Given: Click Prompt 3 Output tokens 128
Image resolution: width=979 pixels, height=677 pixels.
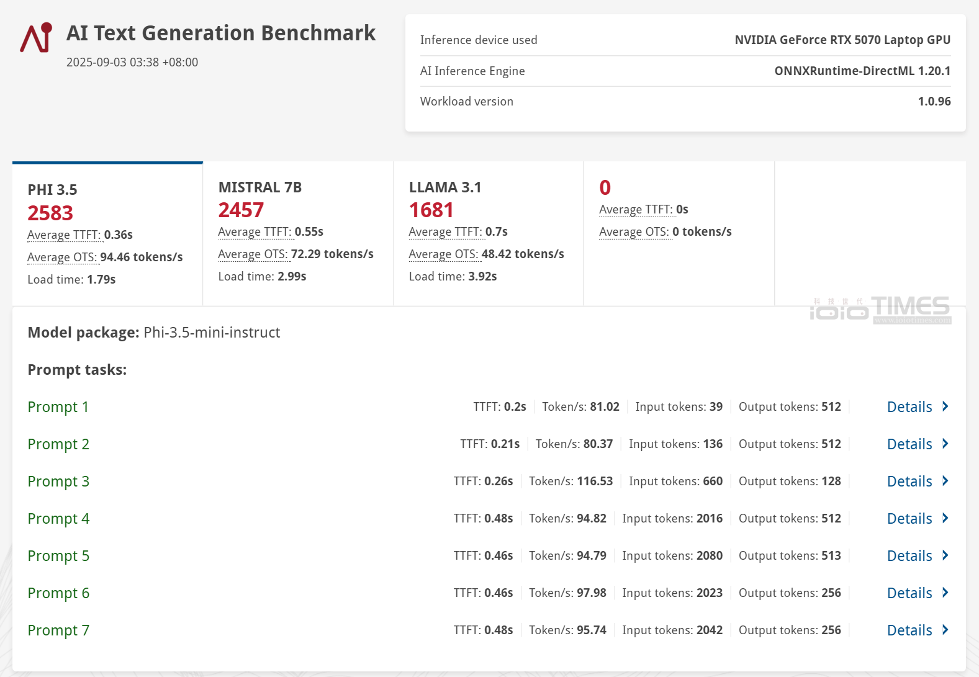Looking at the screenshot, I should click(790, 482).
